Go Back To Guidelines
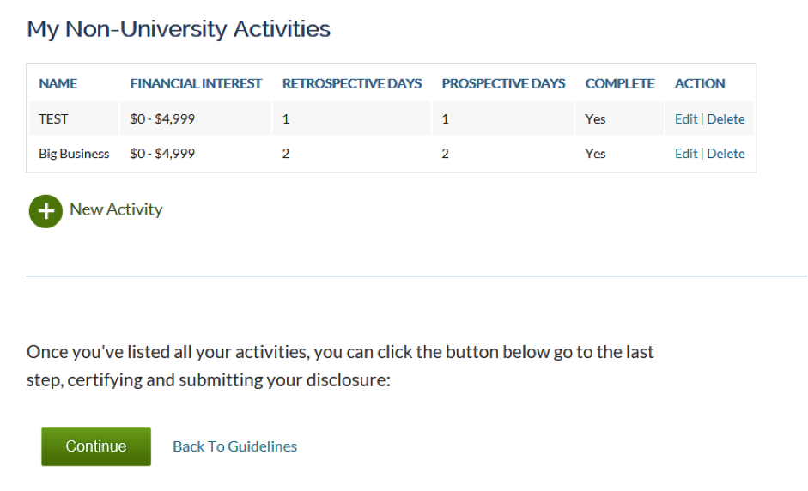Viewport: 808px width, 491px height. pos(234,446)
